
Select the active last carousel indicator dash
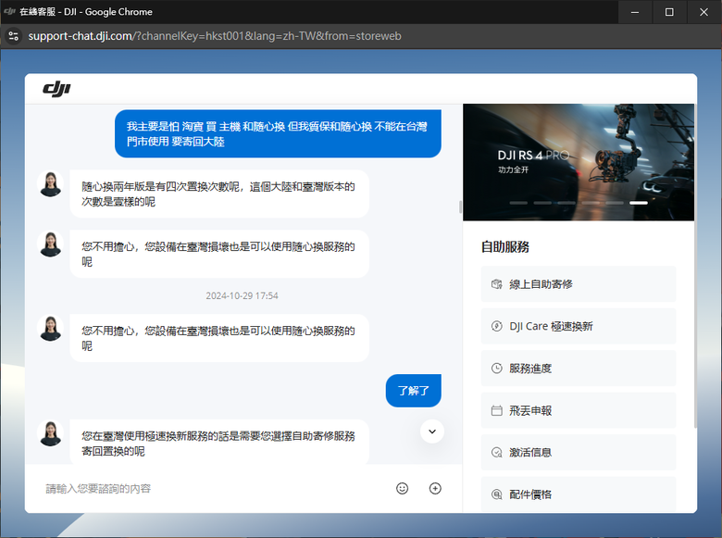click(638, 203)
